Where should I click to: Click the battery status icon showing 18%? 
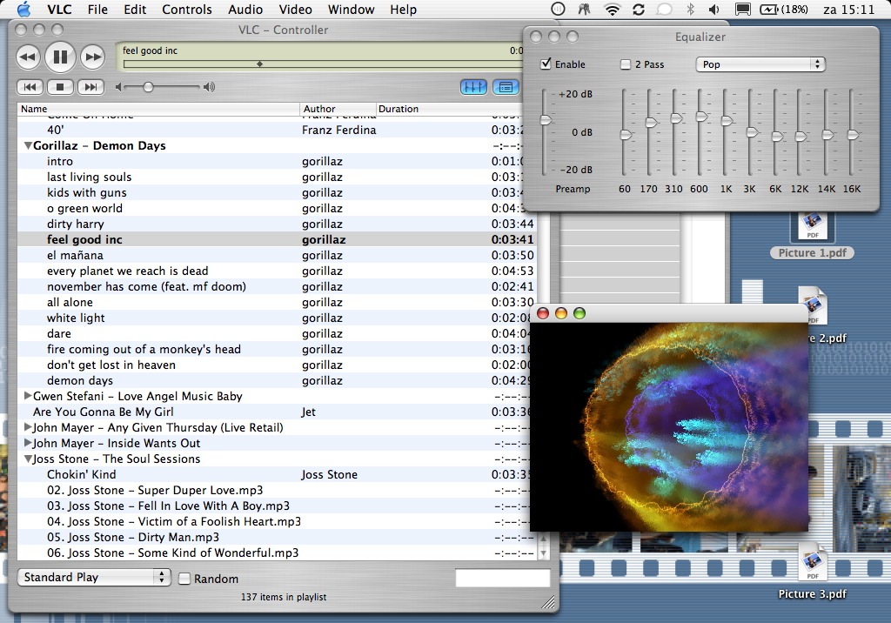784,9
